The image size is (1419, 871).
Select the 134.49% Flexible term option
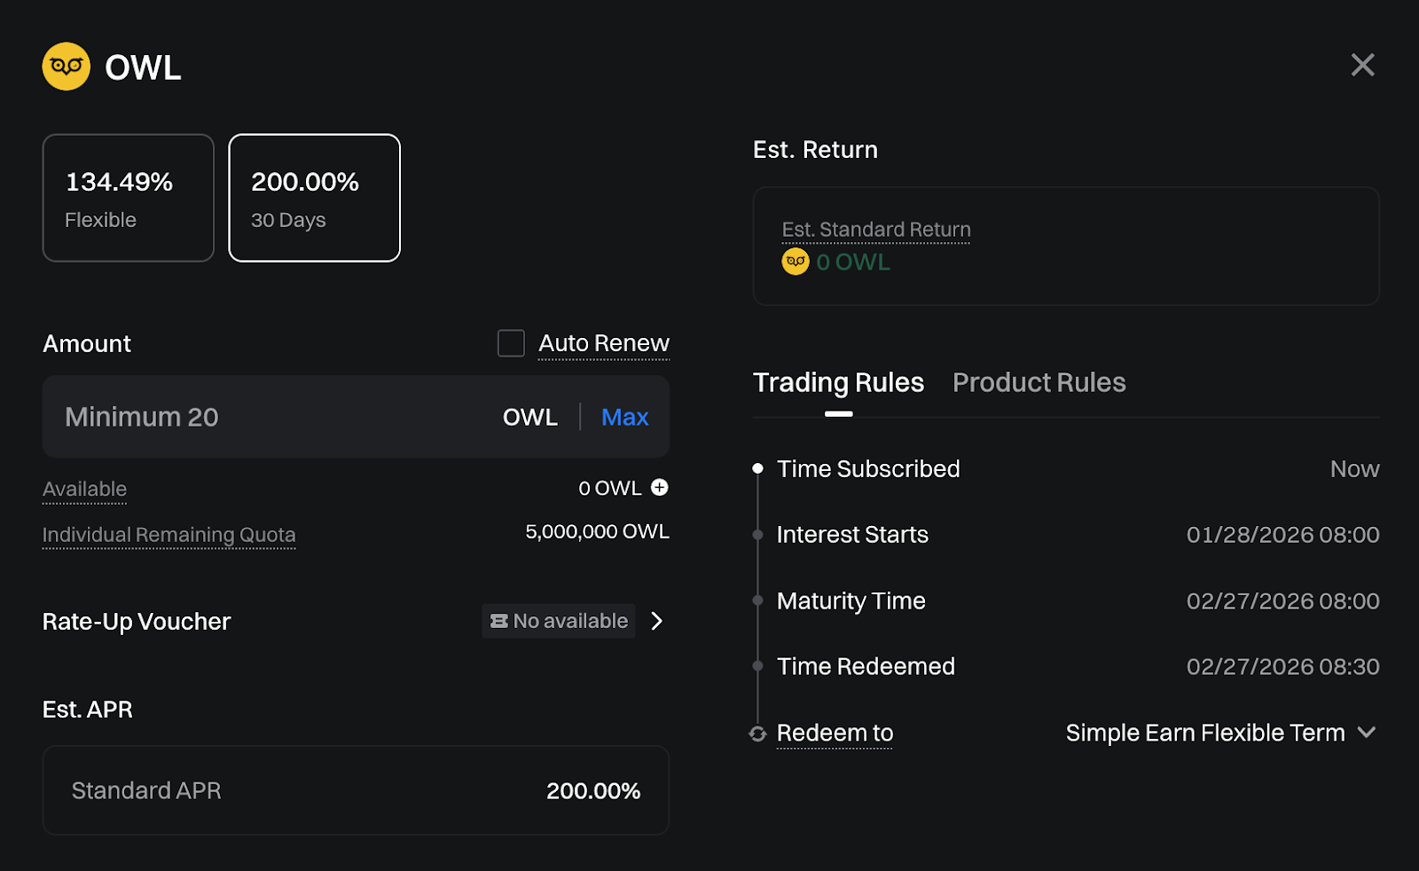pos(129,198)
